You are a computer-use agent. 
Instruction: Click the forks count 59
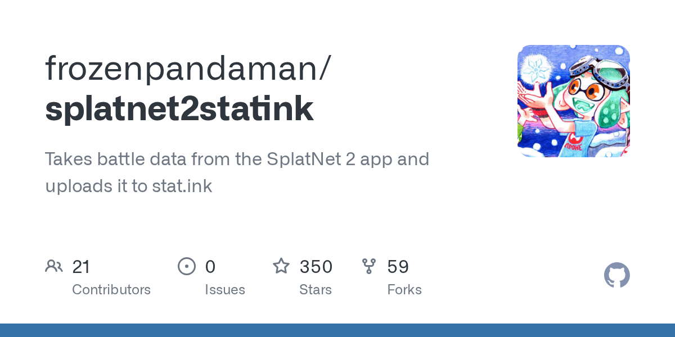pos(398,266)
